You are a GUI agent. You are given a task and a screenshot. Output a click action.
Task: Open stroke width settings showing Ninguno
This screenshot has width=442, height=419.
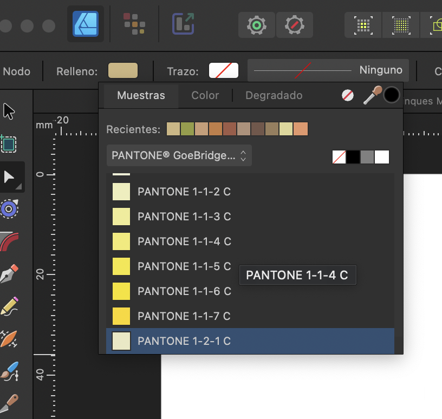pos(328,70)
